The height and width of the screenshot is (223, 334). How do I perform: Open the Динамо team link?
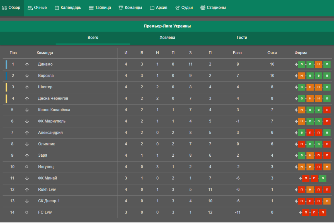[45, 64]
